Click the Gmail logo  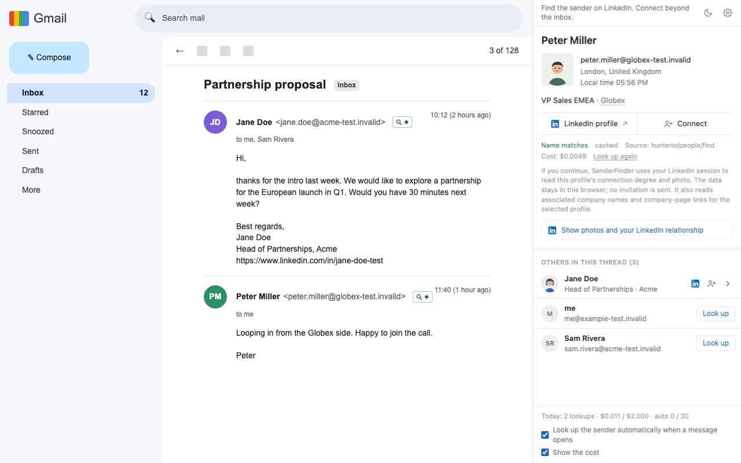pos(38,19)
